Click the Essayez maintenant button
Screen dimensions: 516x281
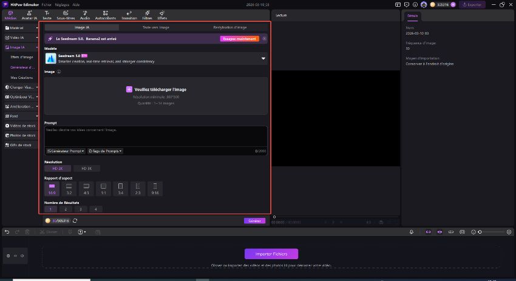240,39
